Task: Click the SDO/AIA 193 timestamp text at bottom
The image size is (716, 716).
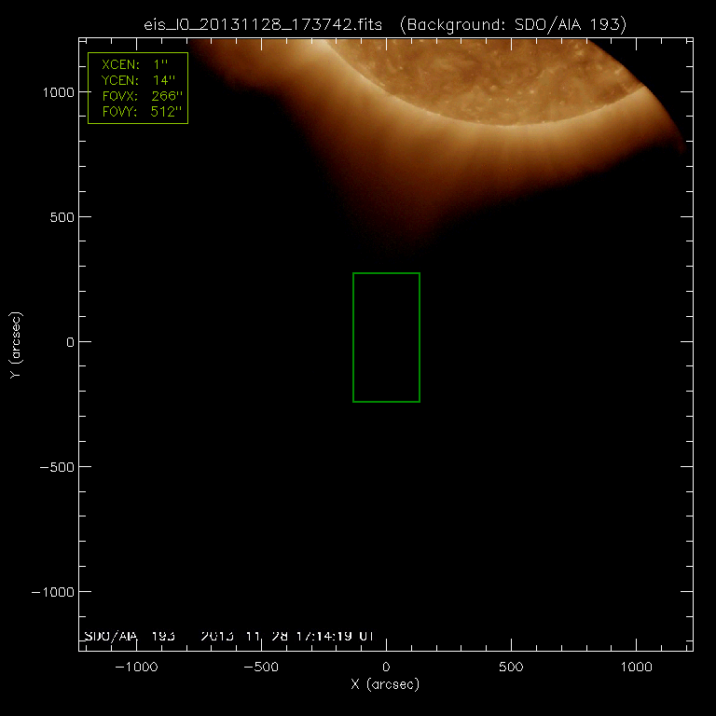Action: (x=228, y=636)
